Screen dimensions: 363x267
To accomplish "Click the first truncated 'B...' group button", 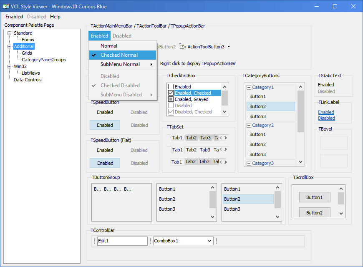I will click(98, 189).
